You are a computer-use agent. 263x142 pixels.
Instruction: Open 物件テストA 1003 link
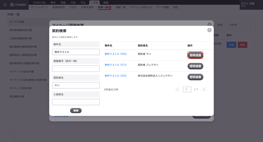tap(115, 54)
